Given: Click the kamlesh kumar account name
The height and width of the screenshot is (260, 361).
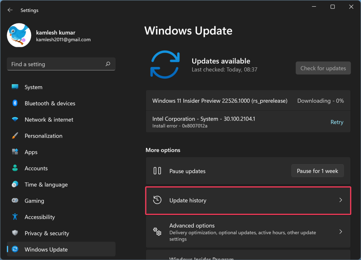Looking at the screenshot, I should 56,32.
